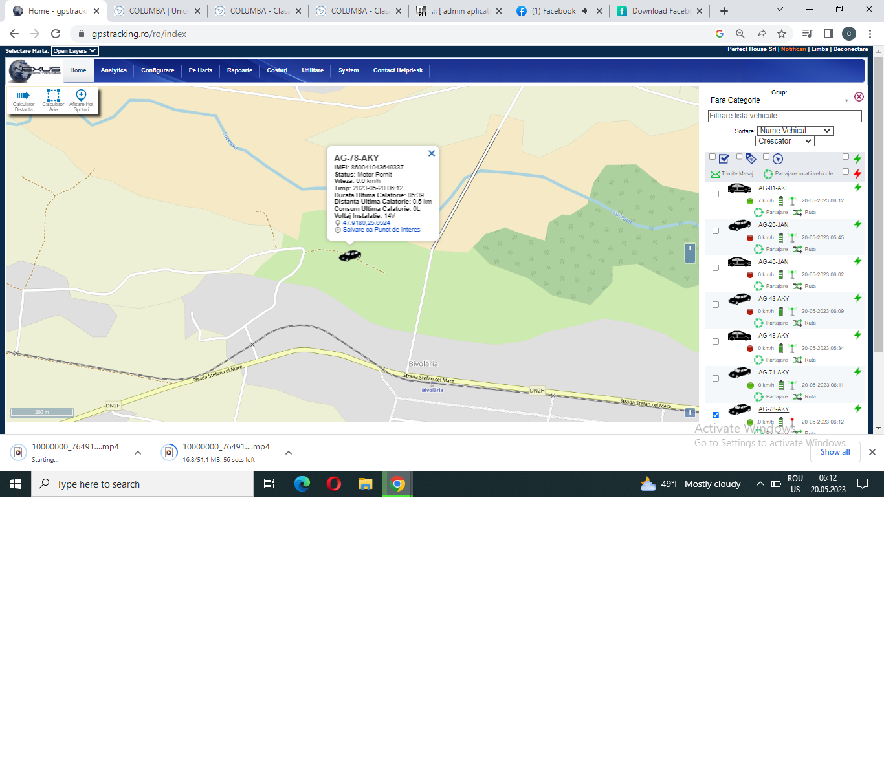Click the Deconectare logout link
The image size is (884, 758).
[x=850, y=49]
